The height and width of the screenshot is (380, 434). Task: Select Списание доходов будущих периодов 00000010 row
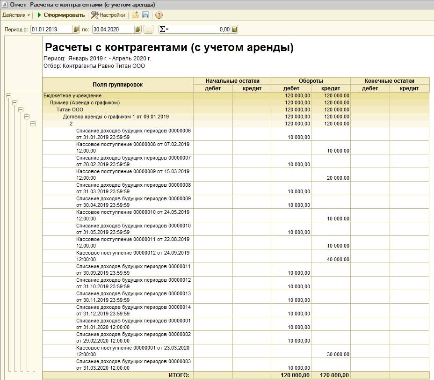[236, 229]
